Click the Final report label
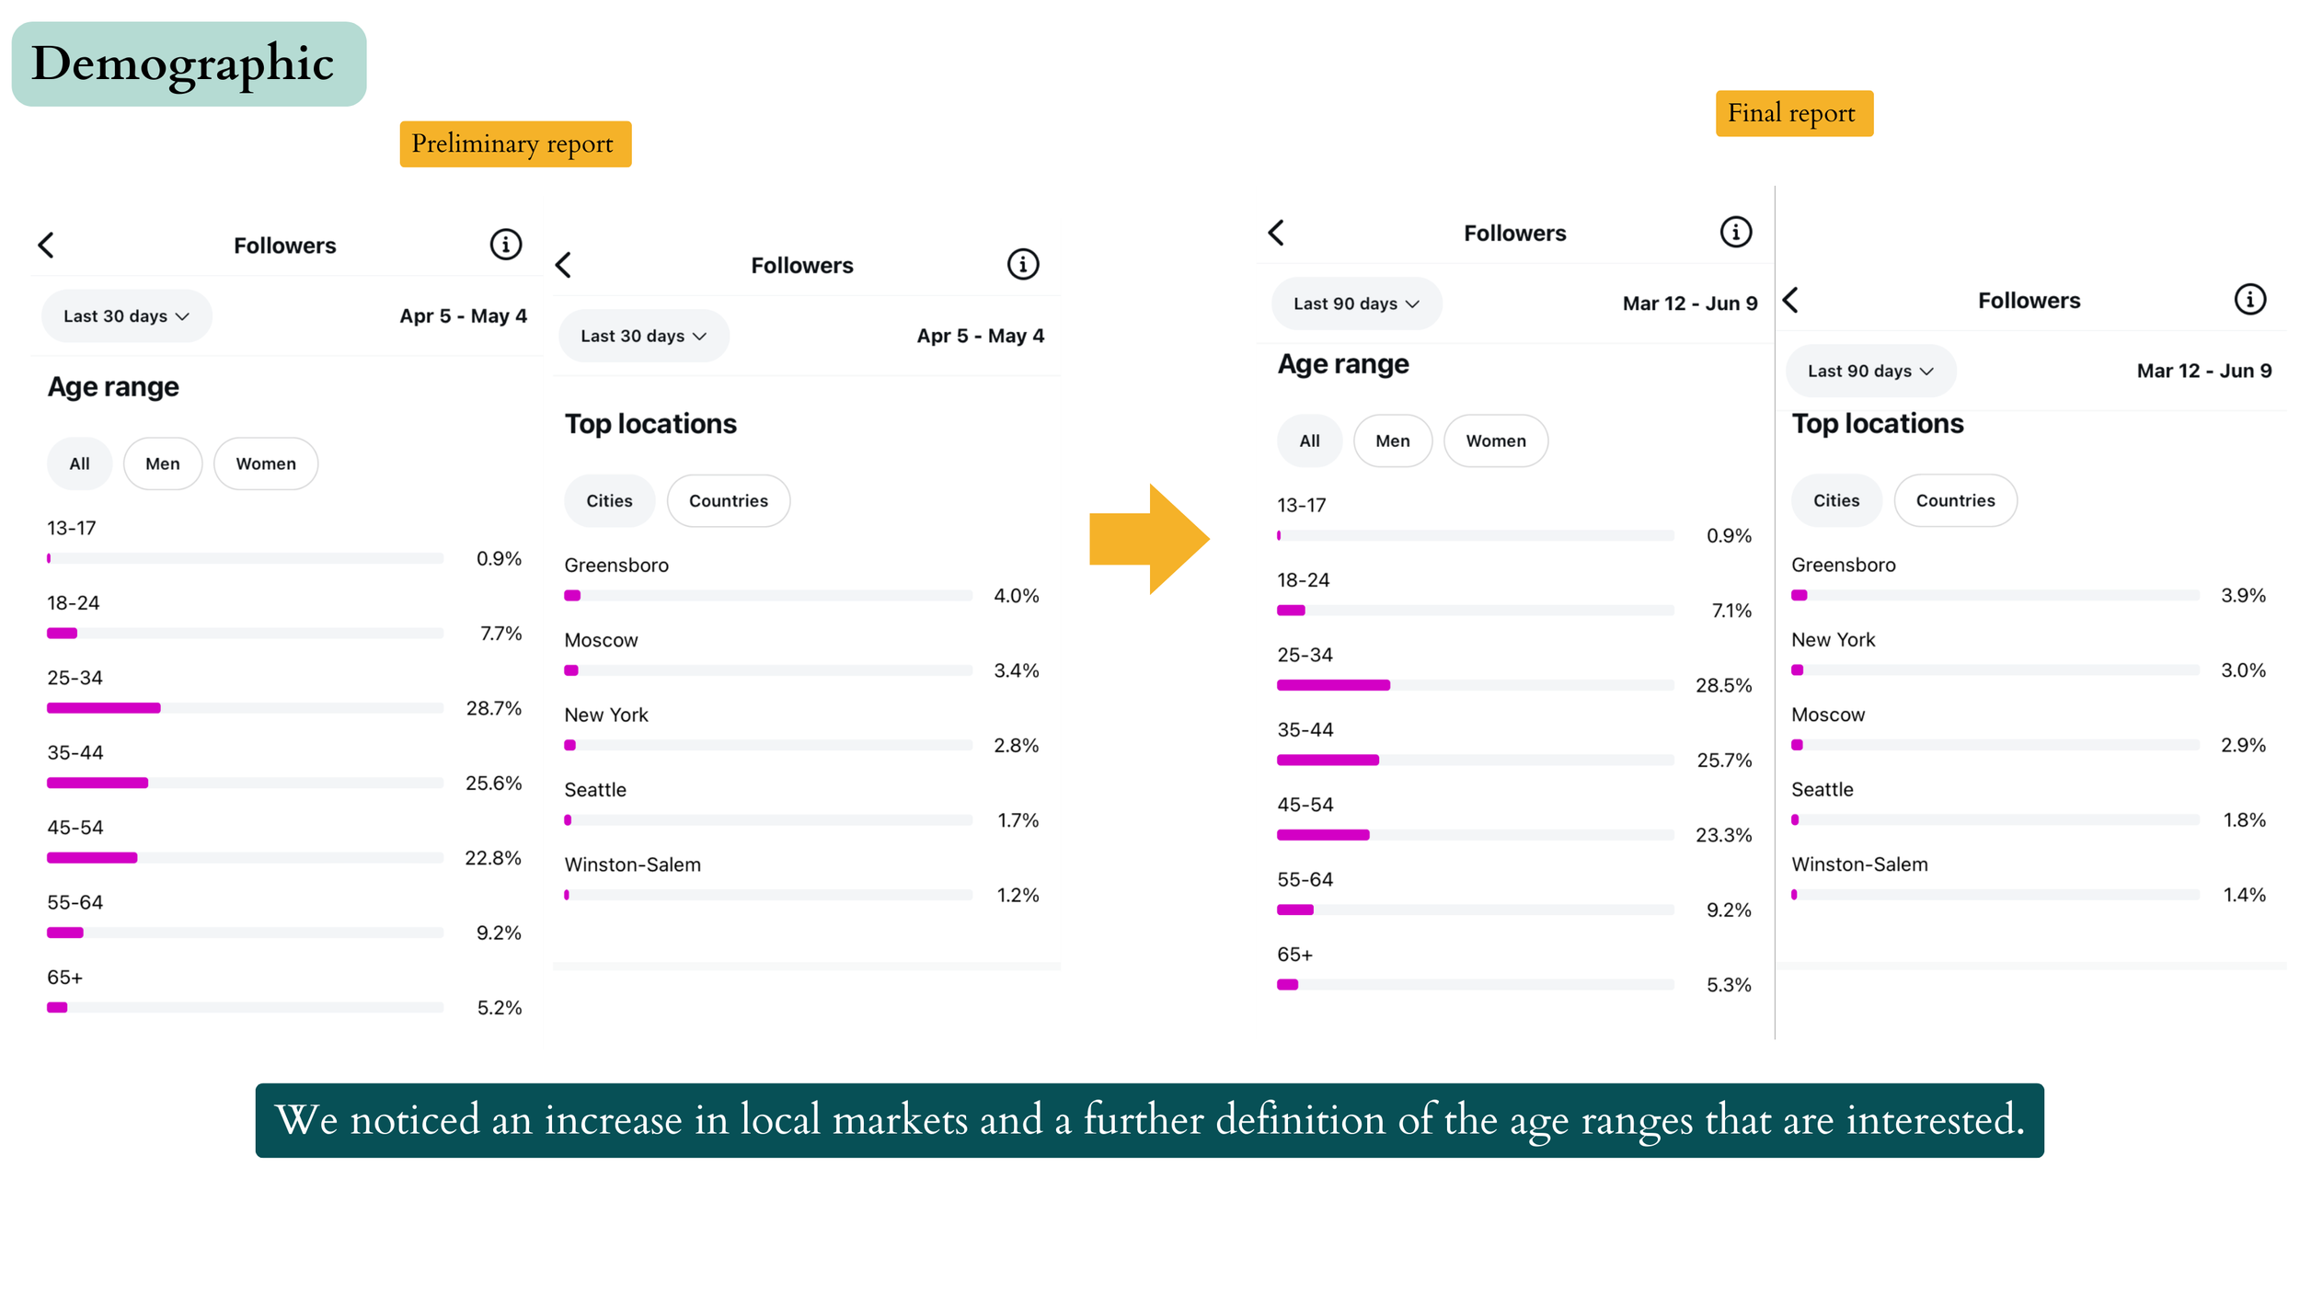2300x1293 pixels. click(x=1793, y=113)
